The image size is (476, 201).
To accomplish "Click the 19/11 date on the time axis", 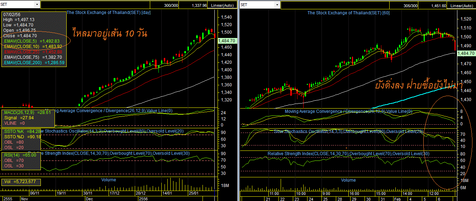I will click(61, 193).
